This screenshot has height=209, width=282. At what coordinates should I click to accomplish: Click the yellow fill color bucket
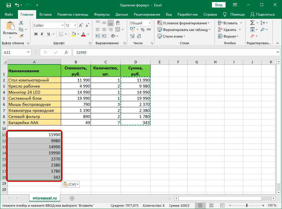coord(73,34)
